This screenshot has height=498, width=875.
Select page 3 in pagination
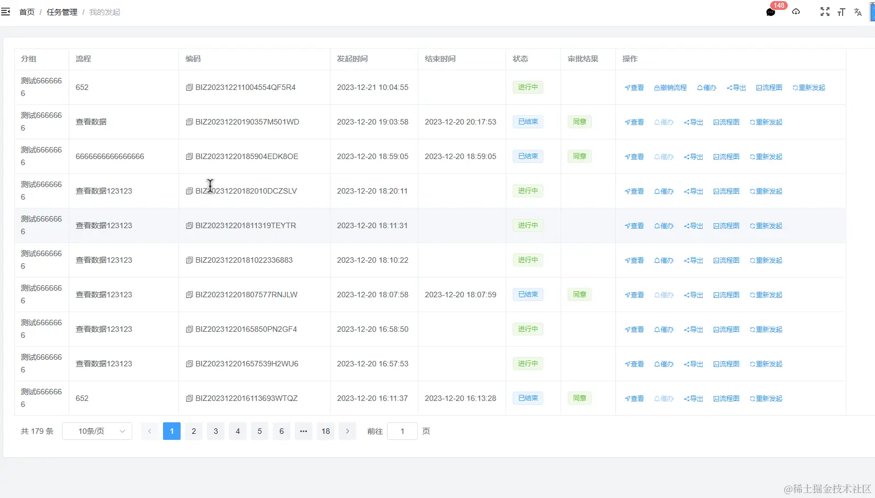pos(216,431)
